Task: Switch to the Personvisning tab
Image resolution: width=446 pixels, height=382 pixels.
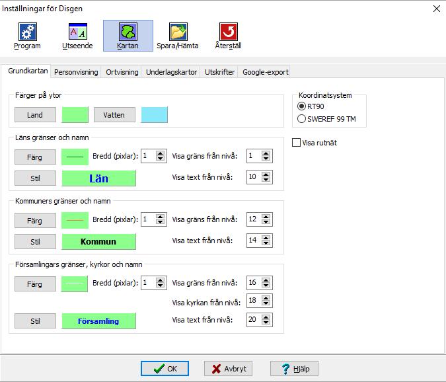Action: 76,72
